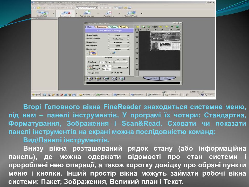Open the Resolution dropdown showing 300

click(119, 46)
